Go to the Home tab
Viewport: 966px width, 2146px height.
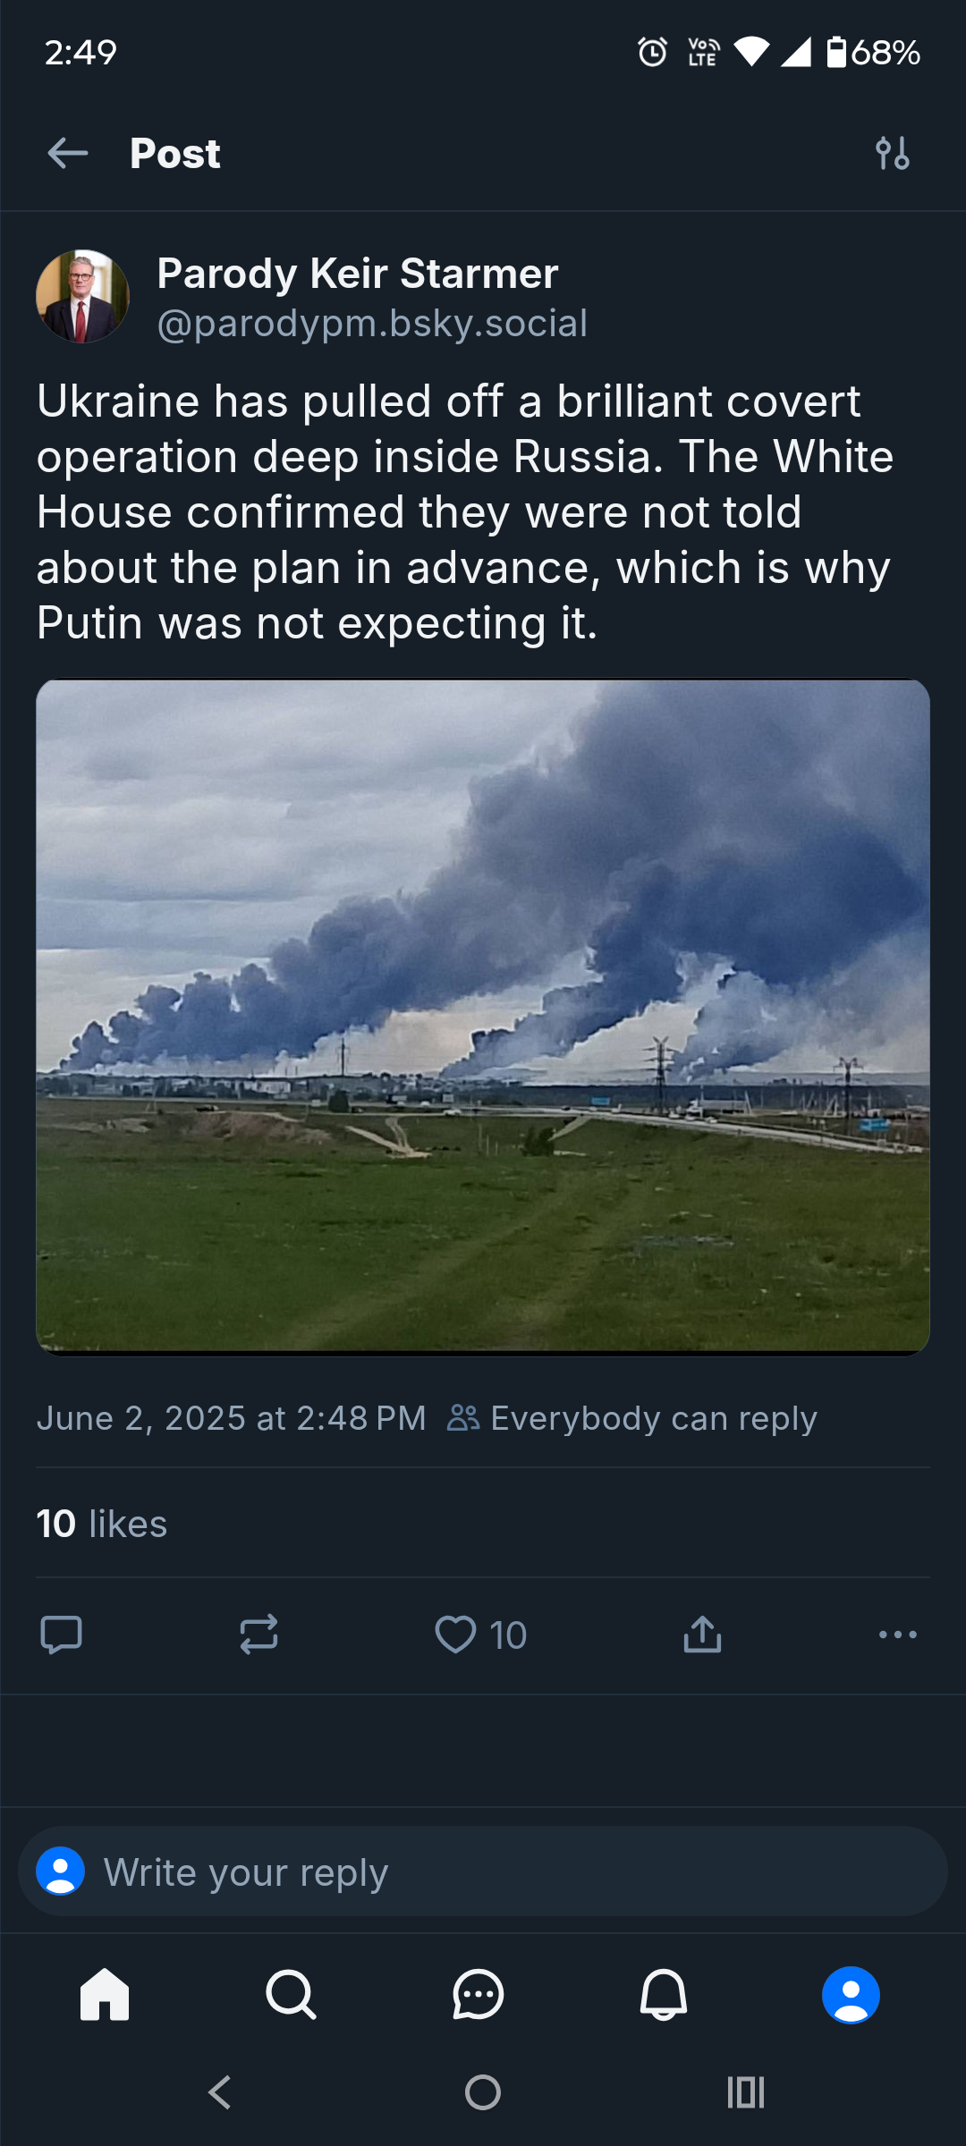click(105, 1995)
